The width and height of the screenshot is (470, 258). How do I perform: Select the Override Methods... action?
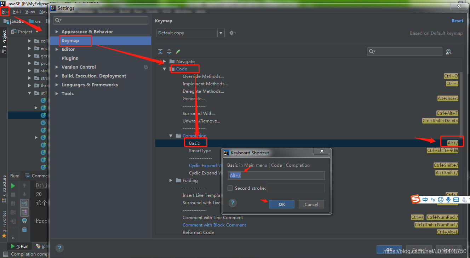(203, 76)
